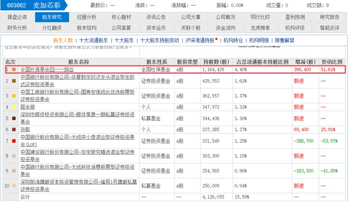The height and width of the screenshot is (202, 349).
Task: Open 限售解禁 section link
Action: pos(285,40)
